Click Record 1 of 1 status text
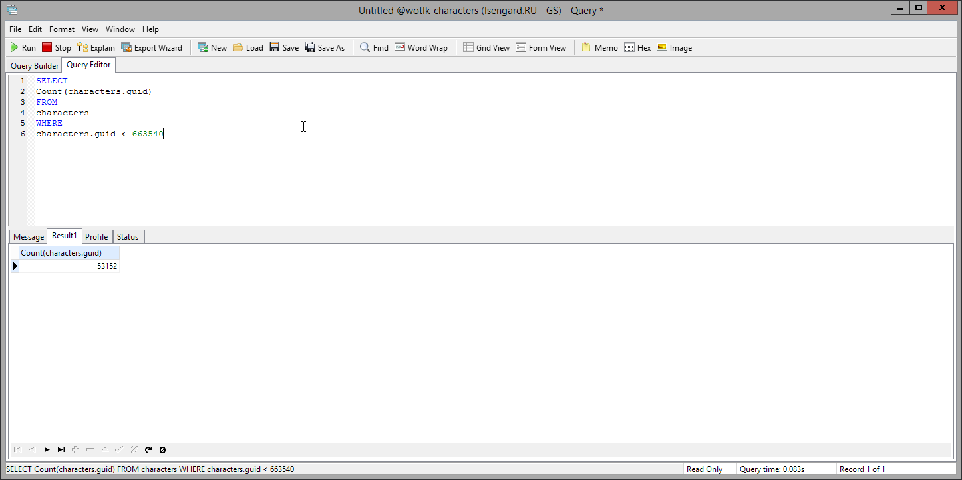The image size is (962, 480). [x=862, y=469]
